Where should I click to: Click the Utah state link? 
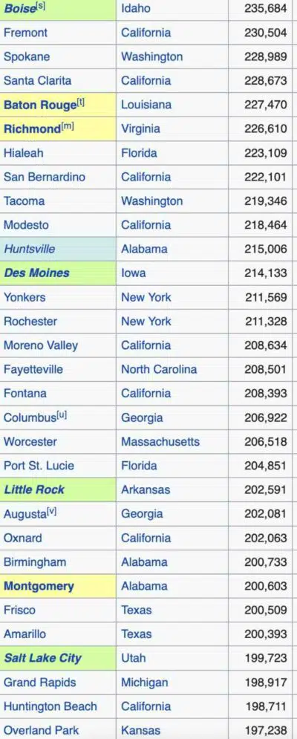pyautogui.click(x=134, y=658)
